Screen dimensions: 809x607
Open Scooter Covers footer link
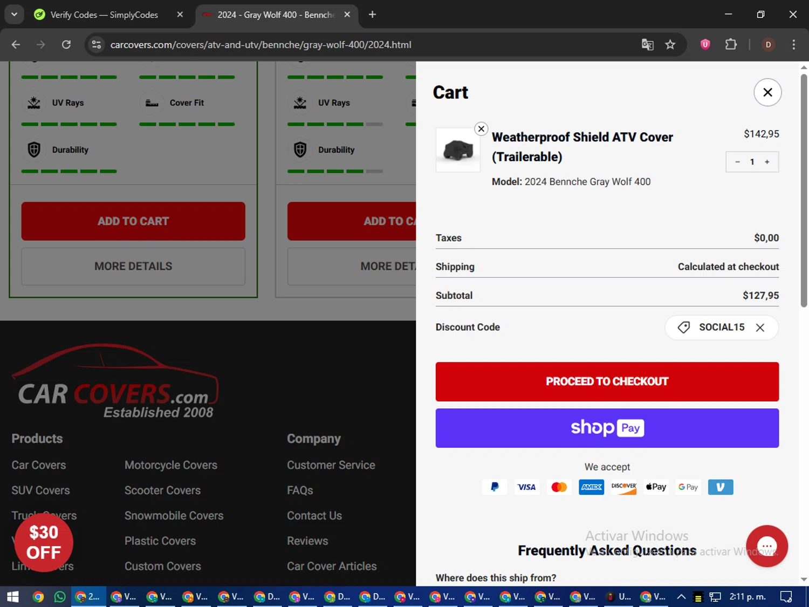coord(162,490)
